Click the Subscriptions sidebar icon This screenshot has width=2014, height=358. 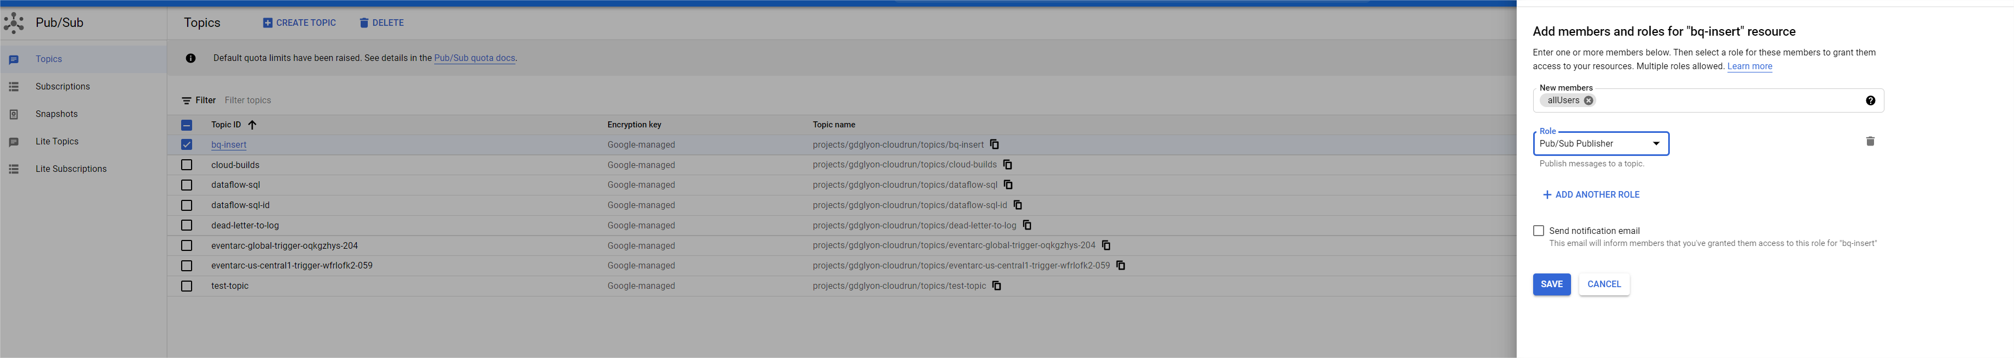13,87
